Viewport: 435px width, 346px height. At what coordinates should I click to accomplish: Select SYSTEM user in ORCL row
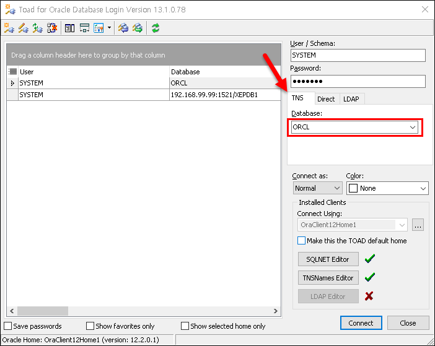pos(94,83)
